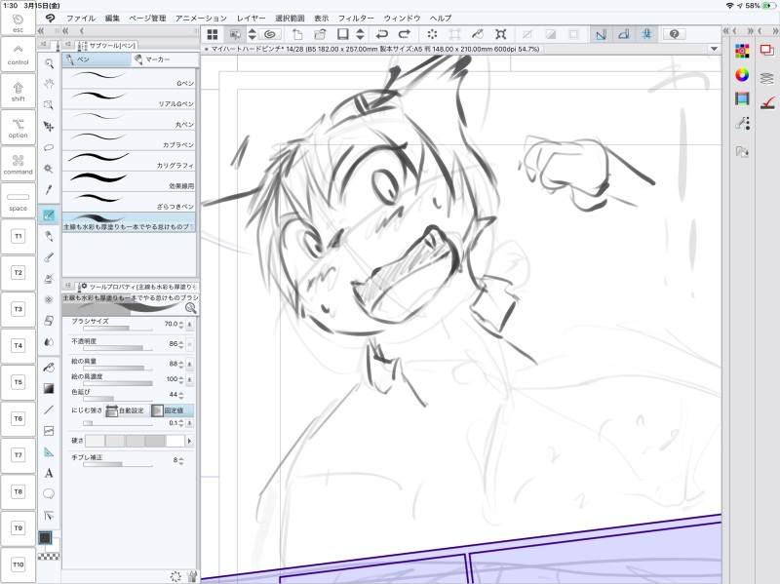This screenshot has height=584, width=780.
Task: Tap the space key button
Action: click(18, 201)
